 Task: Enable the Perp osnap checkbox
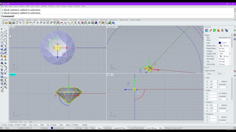(39, 125)
